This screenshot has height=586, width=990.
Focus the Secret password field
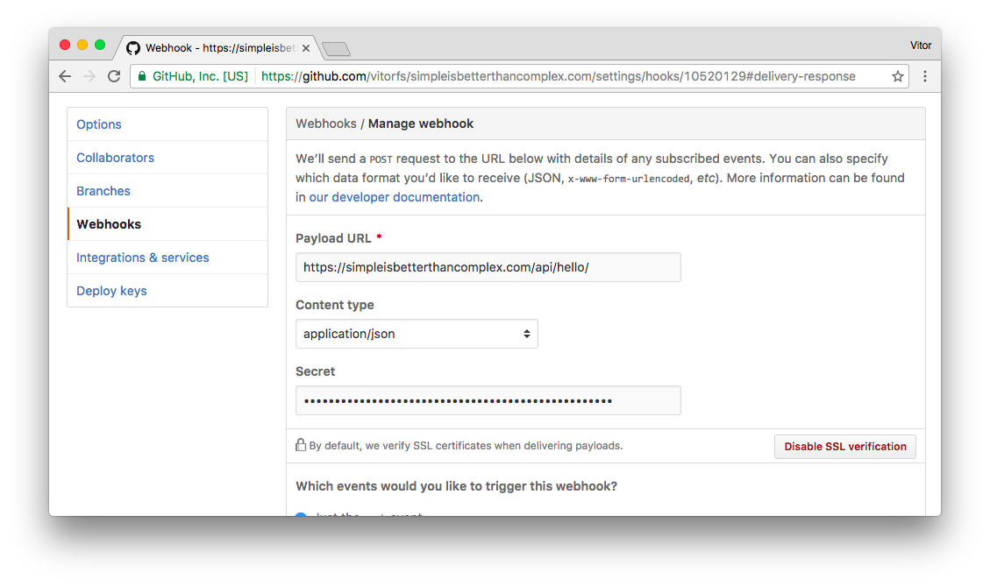(488, 400)
